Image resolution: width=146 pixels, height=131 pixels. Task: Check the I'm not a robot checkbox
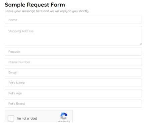coord(11,118)
